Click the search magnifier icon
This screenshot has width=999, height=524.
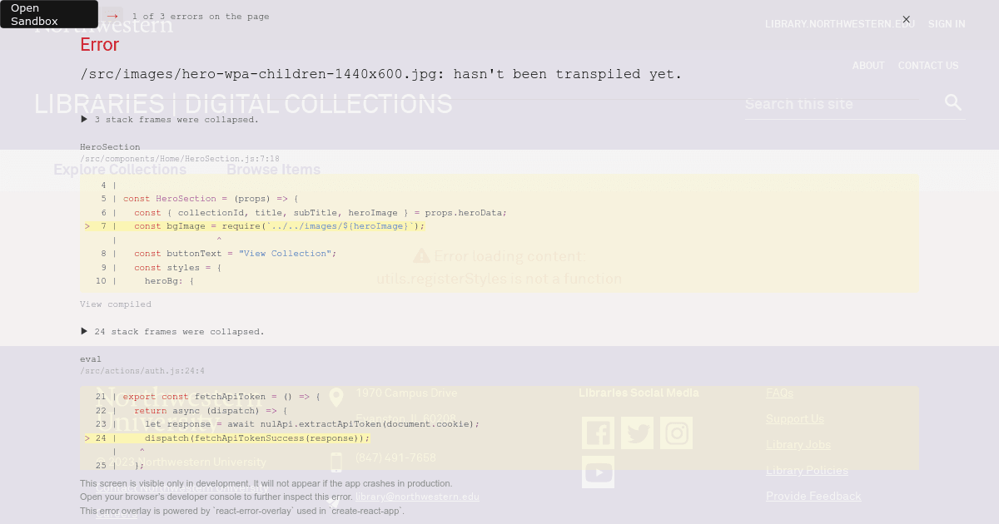(953, 102)
